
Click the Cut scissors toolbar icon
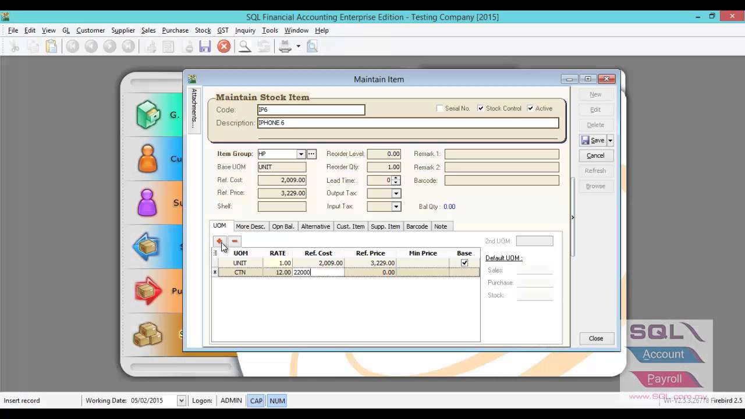[x=15, y=47]
